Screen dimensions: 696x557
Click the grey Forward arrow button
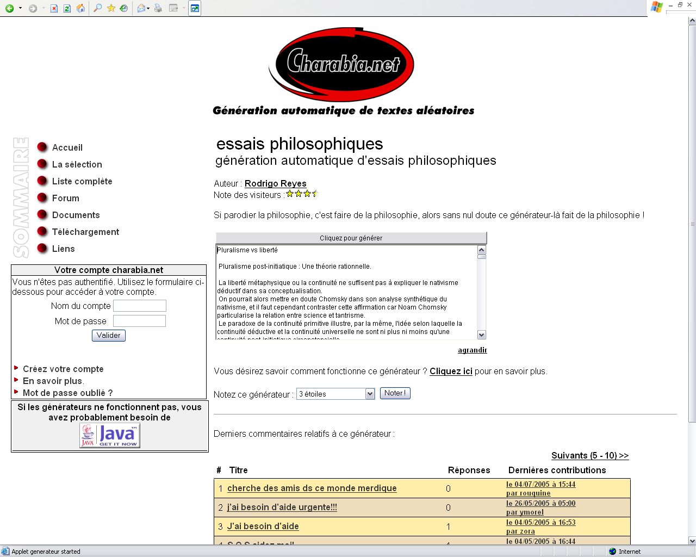coord(33,8)
